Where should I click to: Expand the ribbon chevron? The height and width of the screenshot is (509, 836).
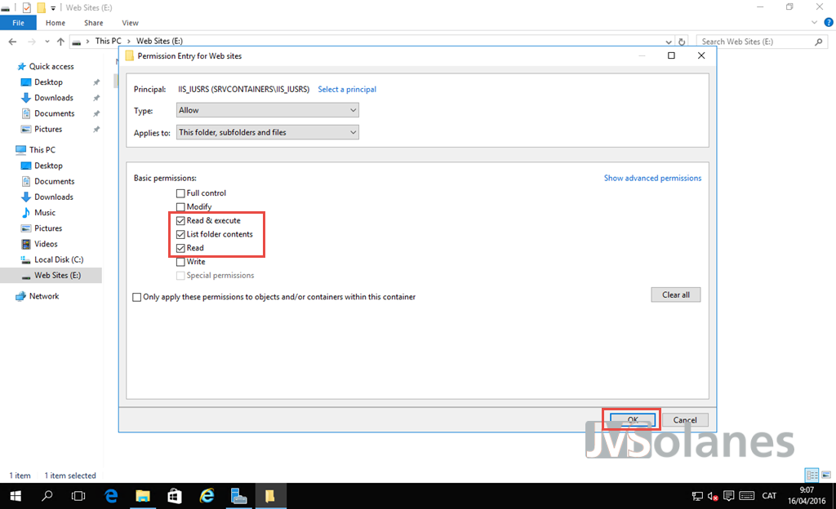[x=814, y=22]
